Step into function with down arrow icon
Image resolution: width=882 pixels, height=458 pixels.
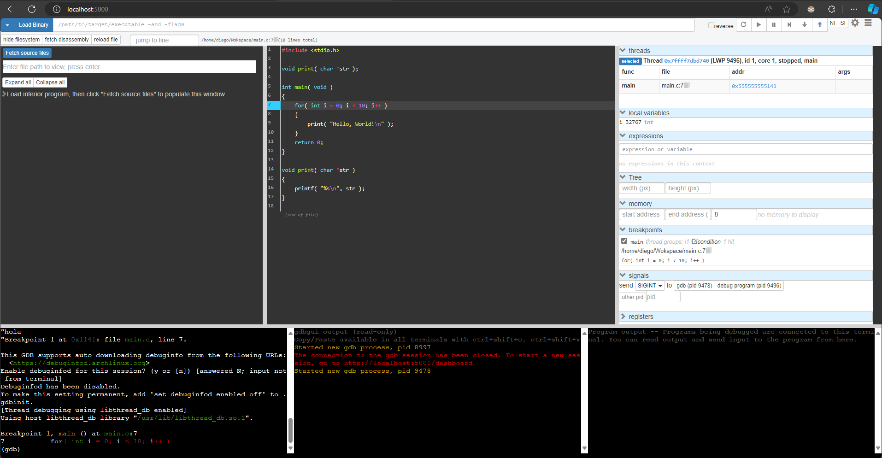(x=804, y=25)
